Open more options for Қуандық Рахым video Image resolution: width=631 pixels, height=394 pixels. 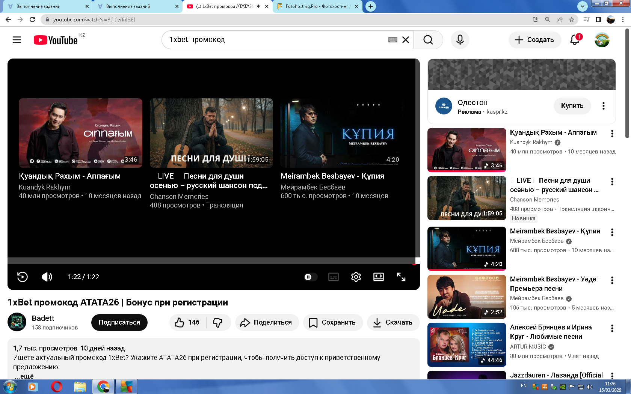(x=612, y=134)
